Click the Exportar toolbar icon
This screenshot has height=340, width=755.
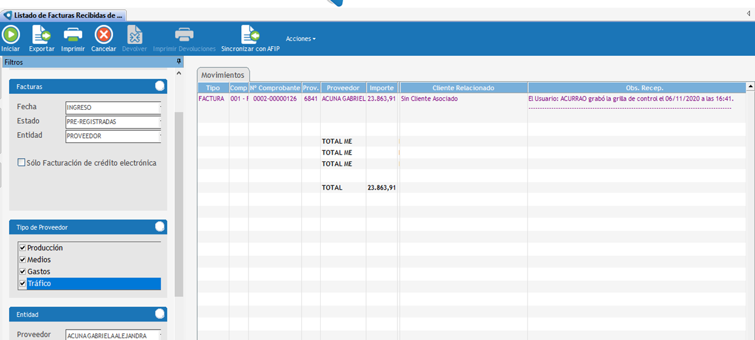click(x=42, y=35)
